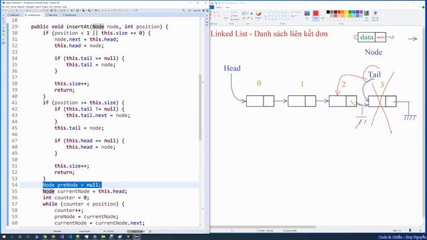This screenshot has width=427, height=240.
Task: Click highlighted line 'Node preNode = null;'
Action: pos(72,185)
